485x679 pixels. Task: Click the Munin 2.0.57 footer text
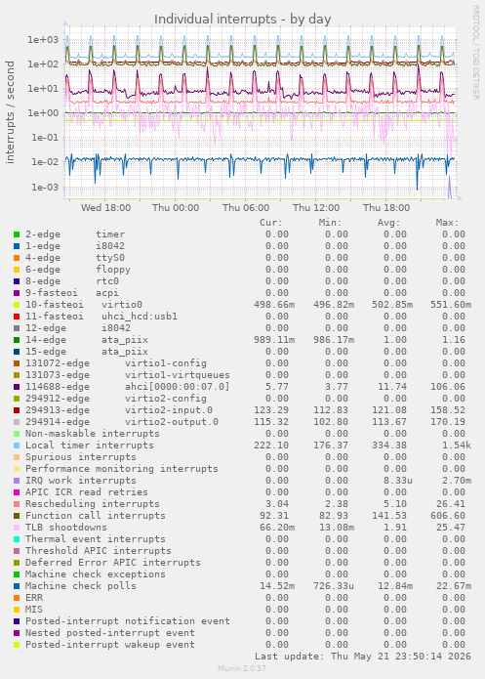click(242, 668)
